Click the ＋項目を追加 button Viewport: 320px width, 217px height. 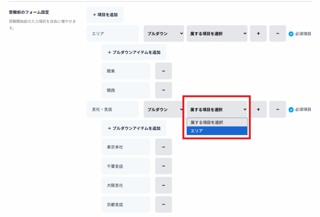coord(105,15)
